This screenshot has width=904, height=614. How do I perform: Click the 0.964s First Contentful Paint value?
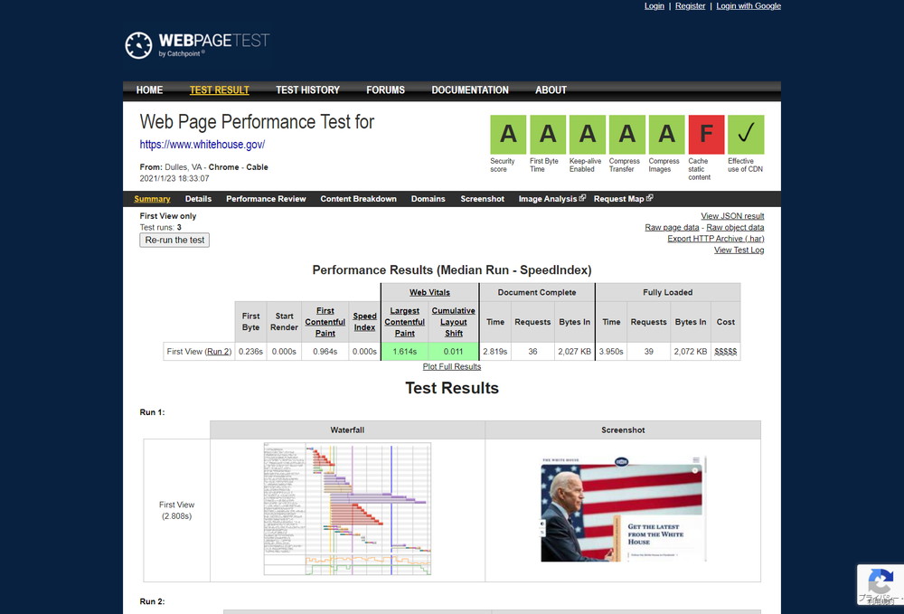[x=325, y=352]
